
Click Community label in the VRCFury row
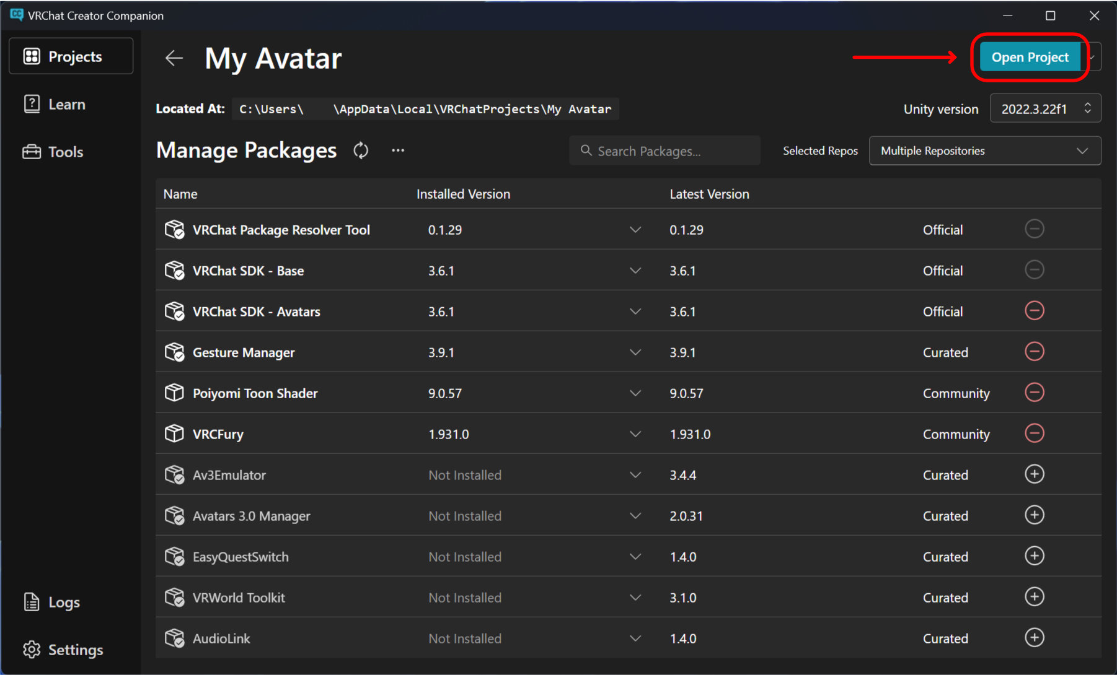click(956, 434)
